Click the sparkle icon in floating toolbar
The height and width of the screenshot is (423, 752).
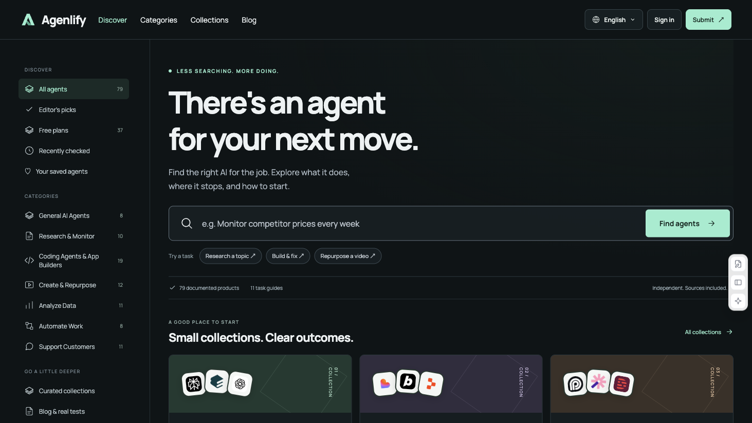coord(738,301)
